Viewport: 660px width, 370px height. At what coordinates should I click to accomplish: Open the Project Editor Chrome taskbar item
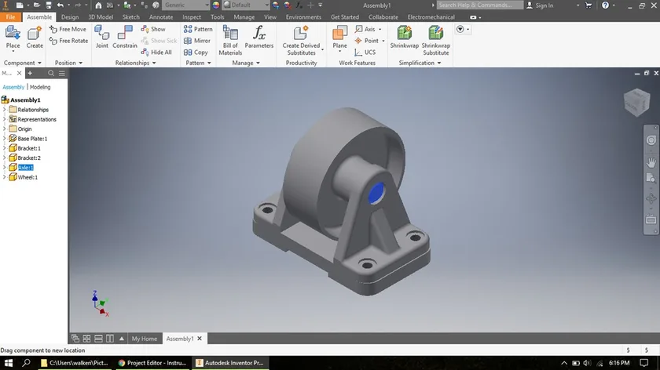pos(152,363)
